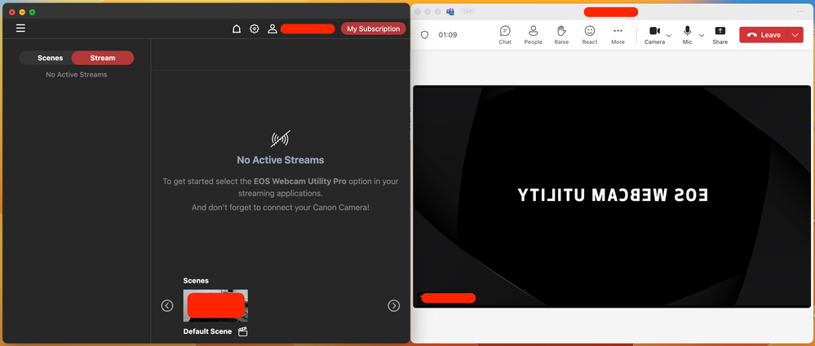This screenshot has width=815, height=346.
Task: Leave the Teams meeting
Action: click(763, 35)
